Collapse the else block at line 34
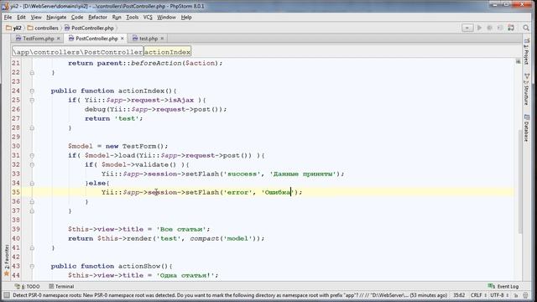The width and height of the screenshot is (537, 302). click(32, 183)
